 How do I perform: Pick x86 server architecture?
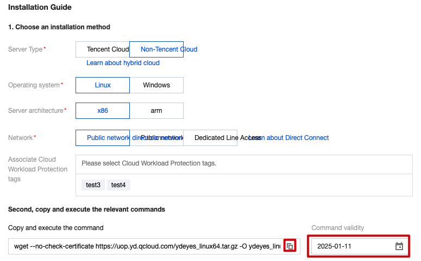point(103,111)
